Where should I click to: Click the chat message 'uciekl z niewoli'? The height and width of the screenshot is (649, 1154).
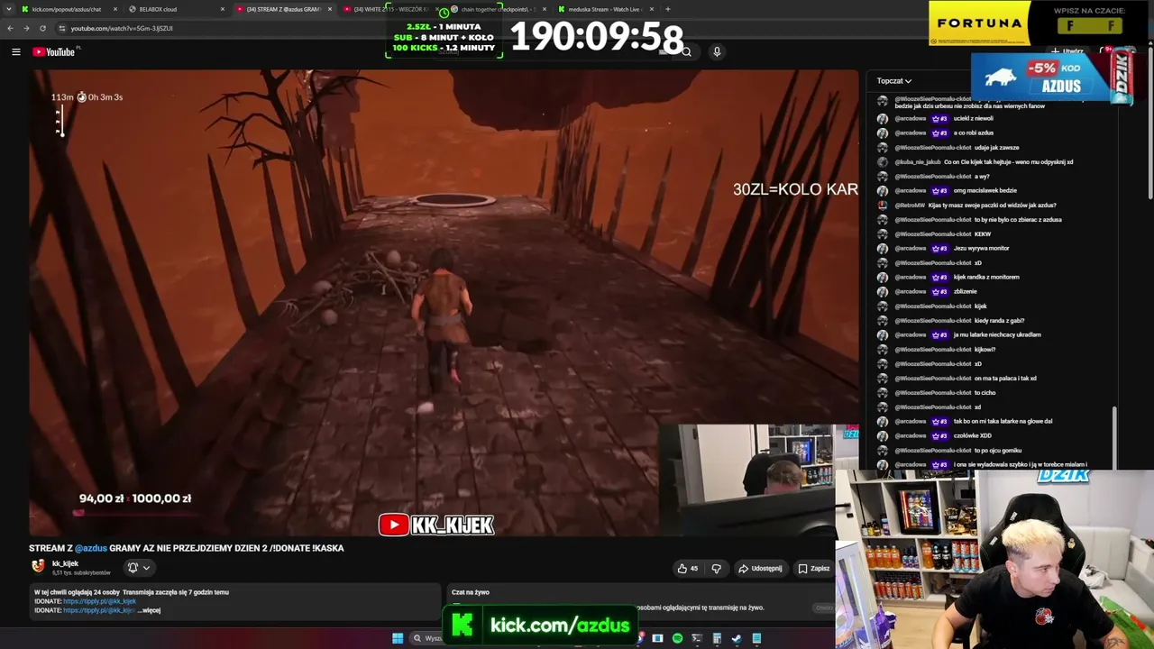coord(973,118)
